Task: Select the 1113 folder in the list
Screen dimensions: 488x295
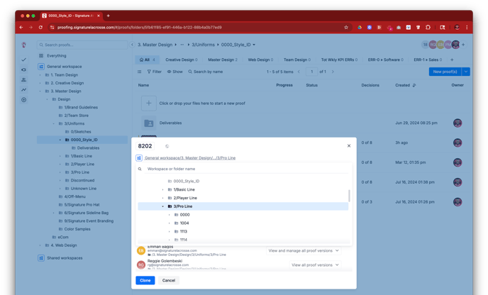Action: pos(184,231)
